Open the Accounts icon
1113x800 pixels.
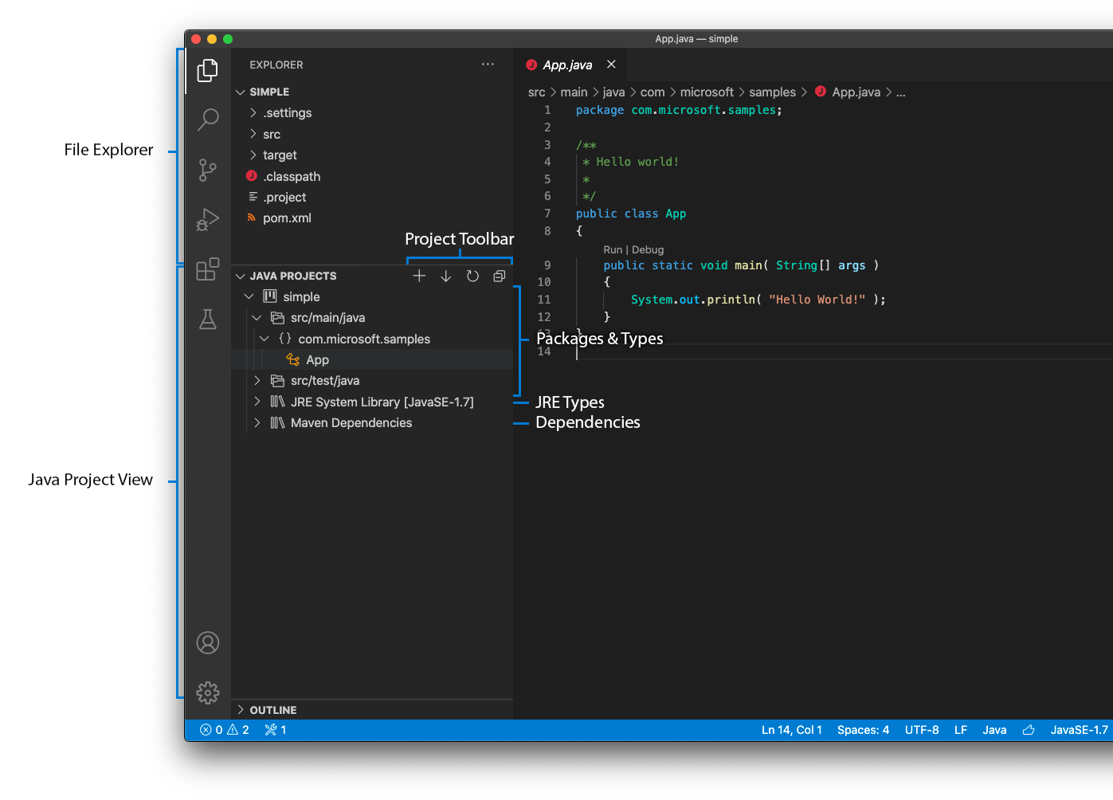pos(207,642)
